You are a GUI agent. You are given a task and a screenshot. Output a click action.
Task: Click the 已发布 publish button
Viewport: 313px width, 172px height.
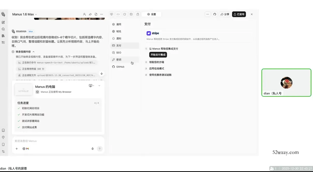tap(239, 14)
